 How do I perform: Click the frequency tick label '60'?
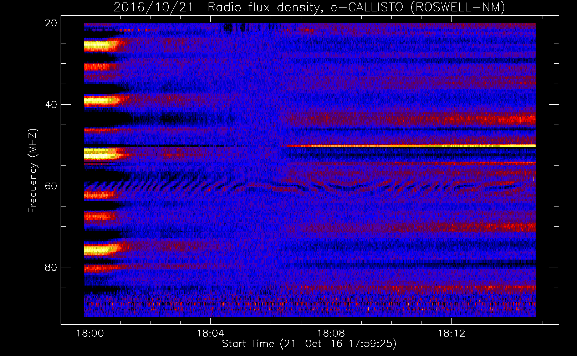pyautogui.click(x=51, y=186)
